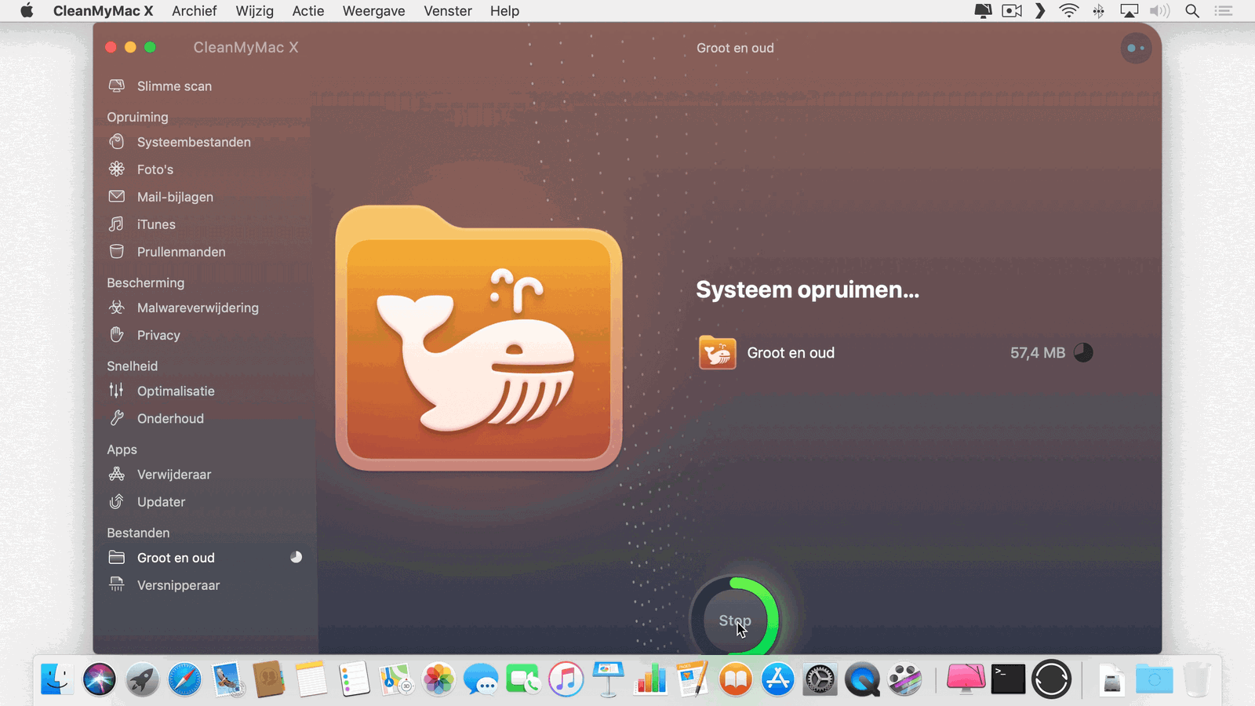Stop the cleaning process
Image resolution: width=1255 pixels, height=706 pixels.
[735, 620]
